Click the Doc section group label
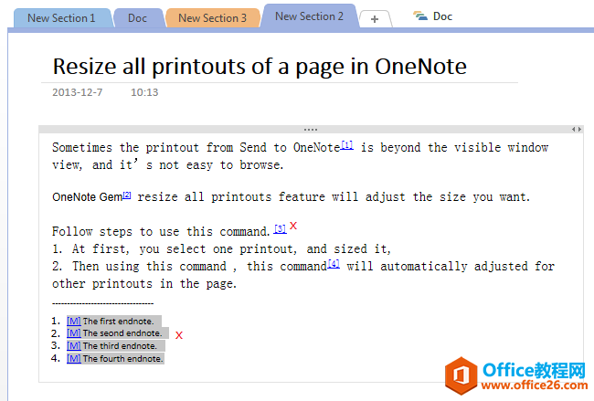594x401 pixels. (x=442, y=16)
